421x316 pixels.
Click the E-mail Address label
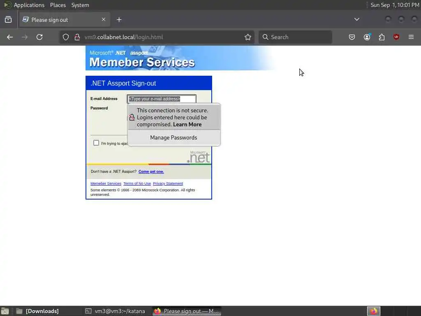[104, 99]
